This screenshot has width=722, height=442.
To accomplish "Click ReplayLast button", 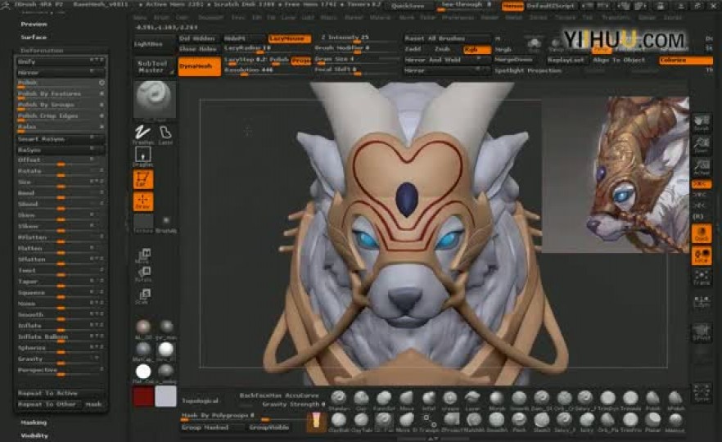I will point(566,61).
